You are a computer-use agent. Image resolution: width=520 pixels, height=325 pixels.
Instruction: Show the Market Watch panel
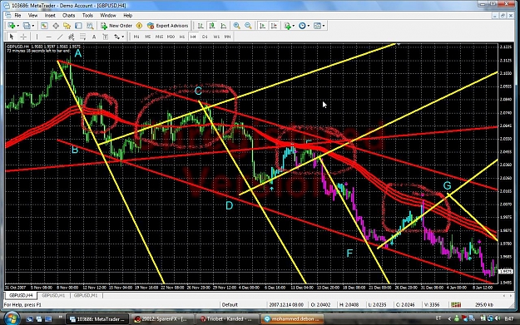(44, 26)
